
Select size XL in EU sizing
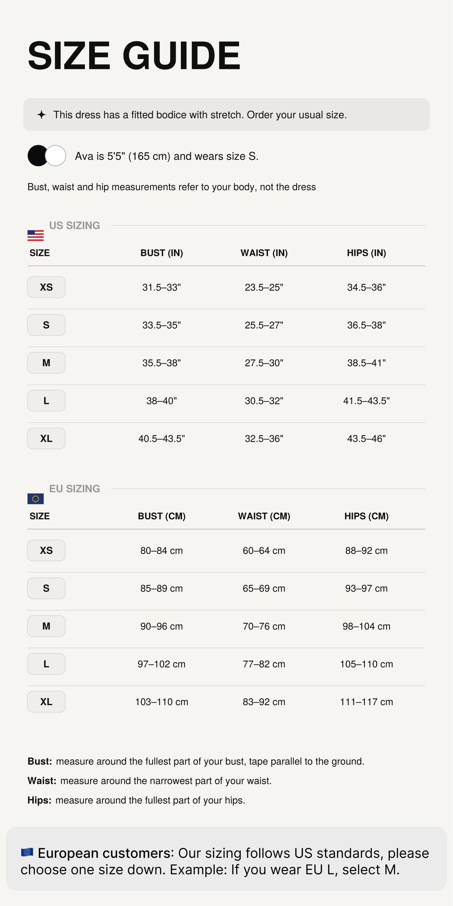pos(46,702)
